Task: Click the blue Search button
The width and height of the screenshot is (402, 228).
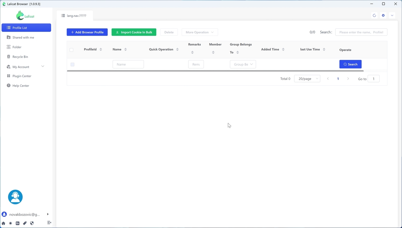Action: point(350,64)
